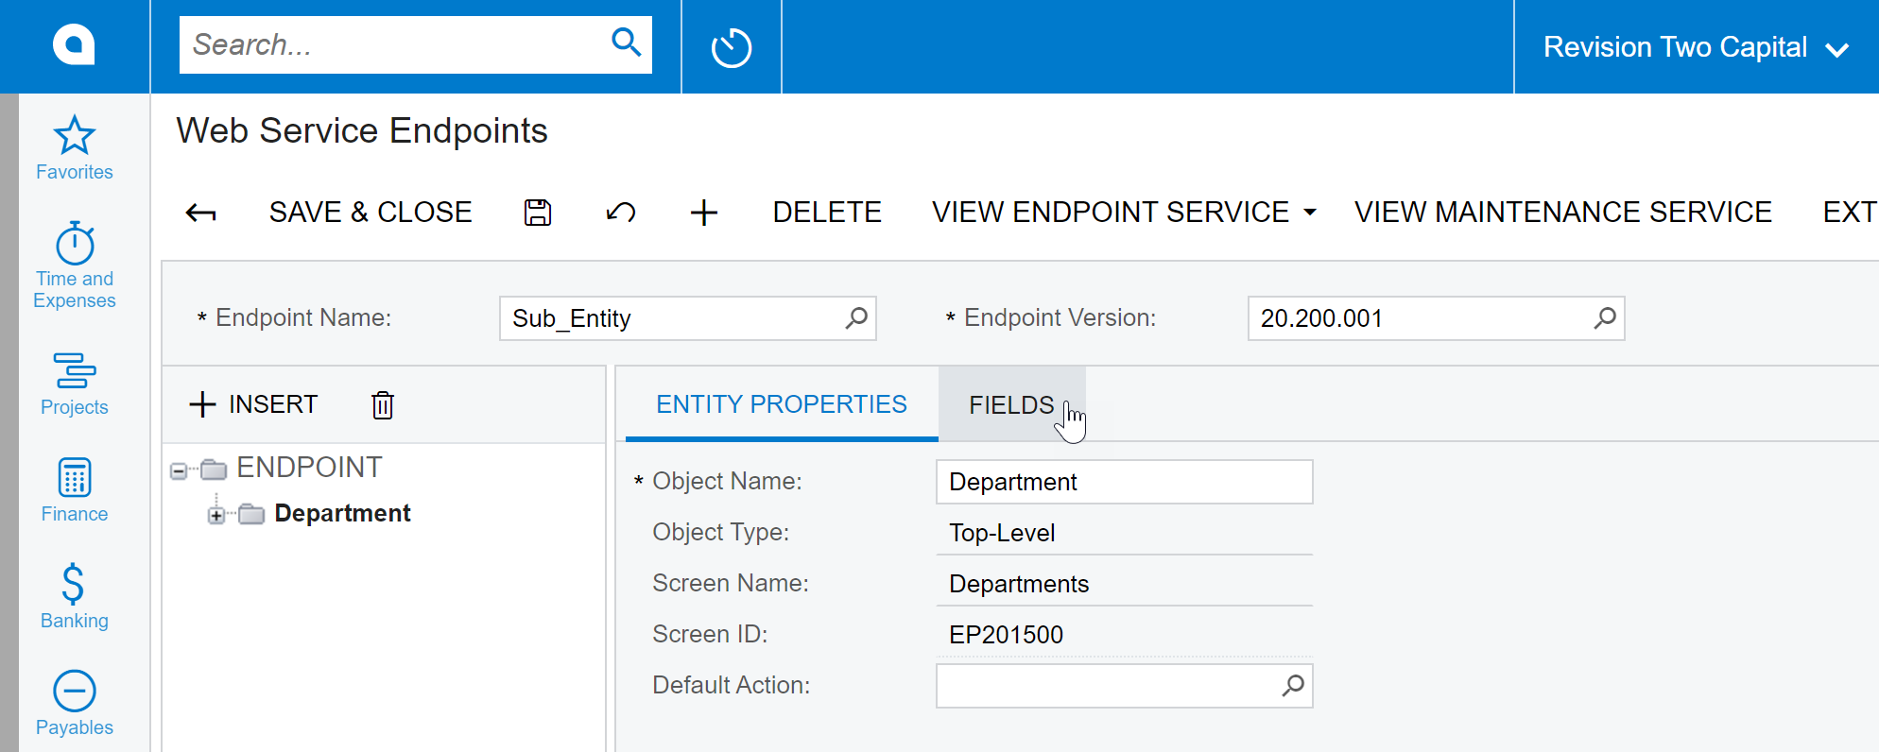
Task: Click the save disk icon
Action: pos(538,213)
